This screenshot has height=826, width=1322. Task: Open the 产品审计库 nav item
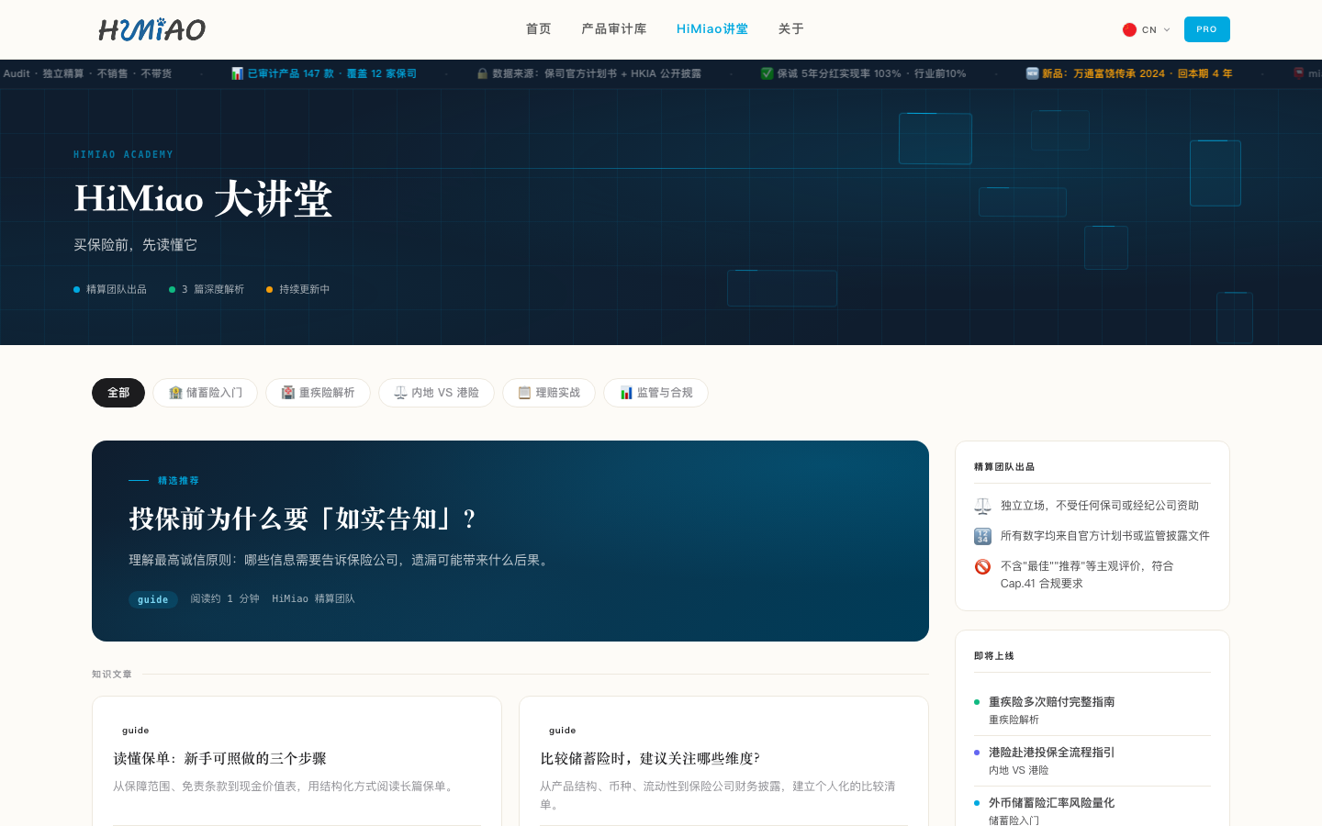point(613,29)
